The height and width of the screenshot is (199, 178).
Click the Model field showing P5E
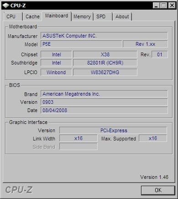point(81,44)
